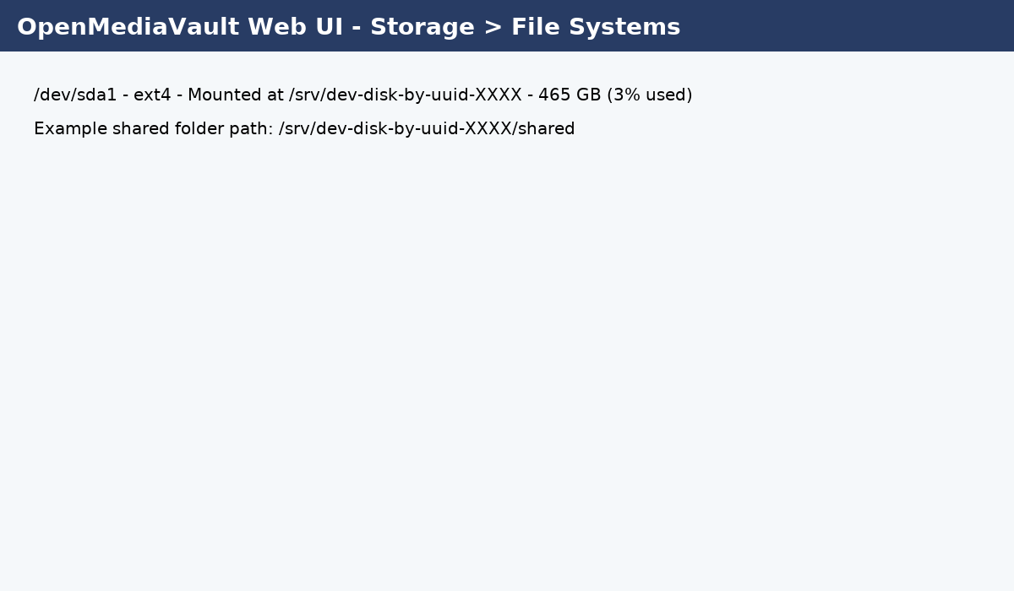
Task: Click the "Mounted at" text
Action: point(236,95)
